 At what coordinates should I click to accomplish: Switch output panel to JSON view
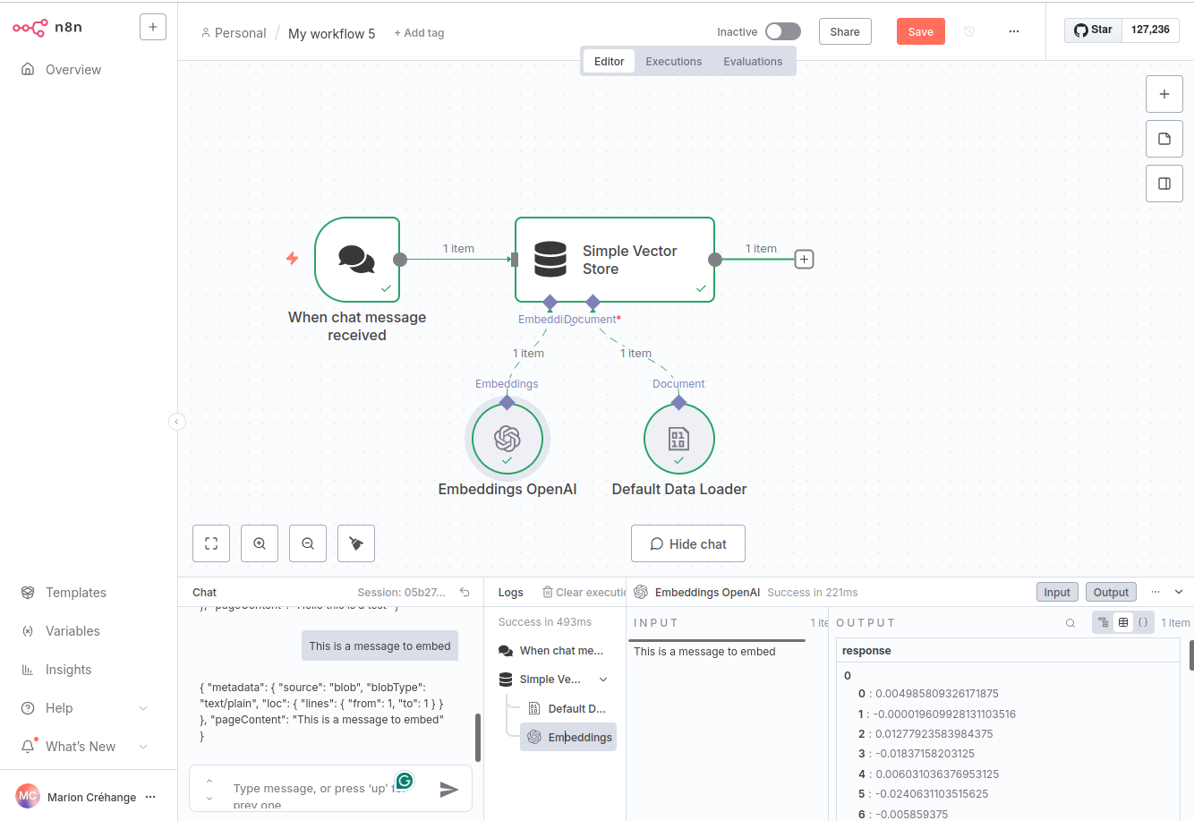[1143, 622]
